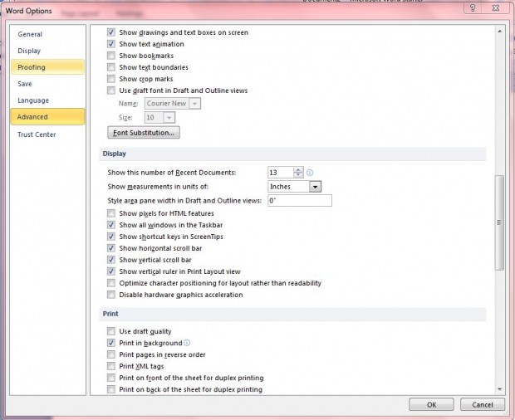Viewport: 515px width, 420px height.
Task: Click the vertical scrollbar thumb
Action: click(499, 222)
